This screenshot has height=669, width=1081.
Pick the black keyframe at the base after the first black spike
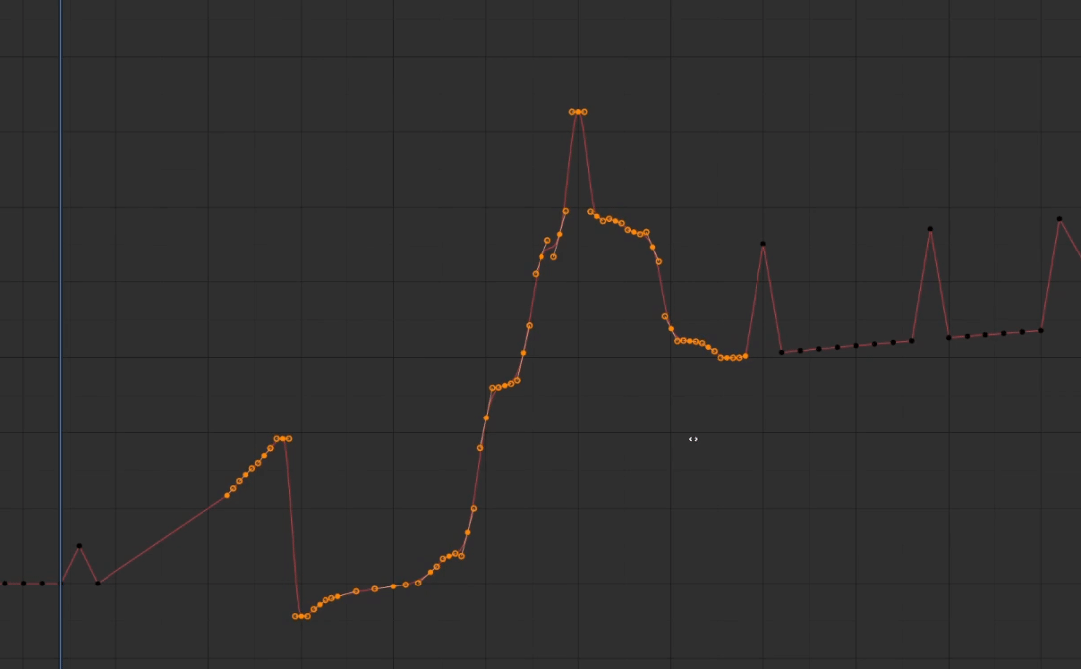point(781,353)
